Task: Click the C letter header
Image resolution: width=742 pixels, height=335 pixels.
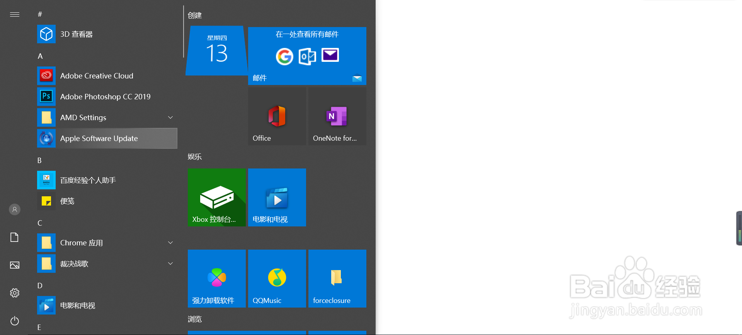Action: tap(40, 223)
